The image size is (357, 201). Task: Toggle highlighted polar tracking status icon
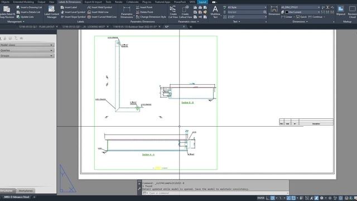point(273,198)
